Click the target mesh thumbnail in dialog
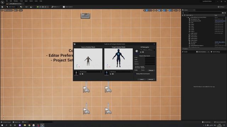 [x=106, y=73]
